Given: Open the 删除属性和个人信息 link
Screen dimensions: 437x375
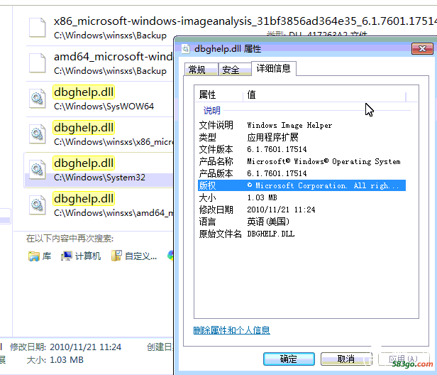Looking at the screenshot, I should tap(231, 330).
